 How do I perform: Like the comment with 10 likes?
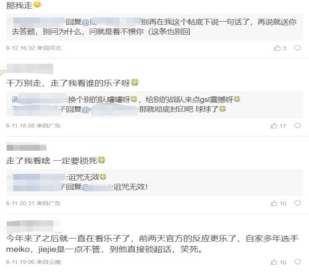coord(278,203)
